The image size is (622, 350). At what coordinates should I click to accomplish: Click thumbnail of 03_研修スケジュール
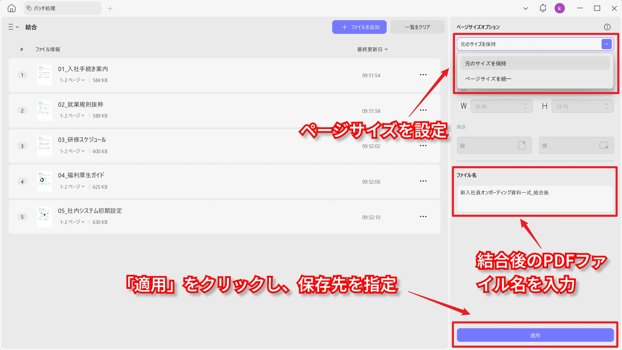(x=44, y=146)
